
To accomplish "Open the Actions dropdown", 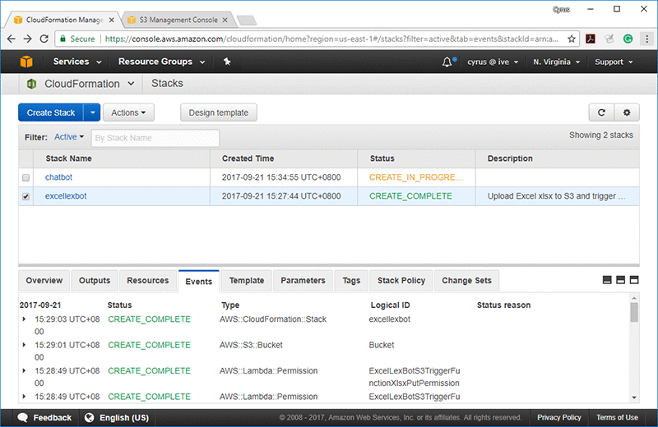I will 128,112.
